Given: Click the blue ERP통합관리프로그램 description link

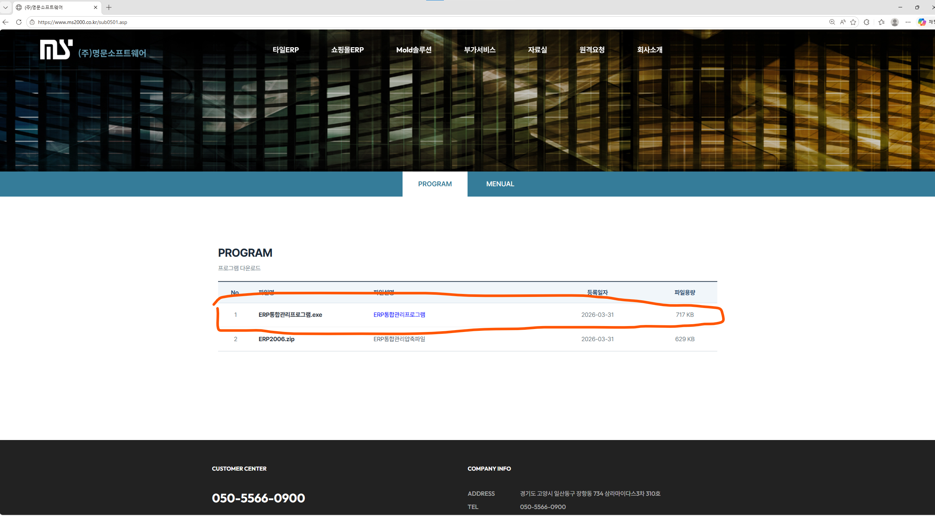Looking at the screenshot, I should coord(399,315).
